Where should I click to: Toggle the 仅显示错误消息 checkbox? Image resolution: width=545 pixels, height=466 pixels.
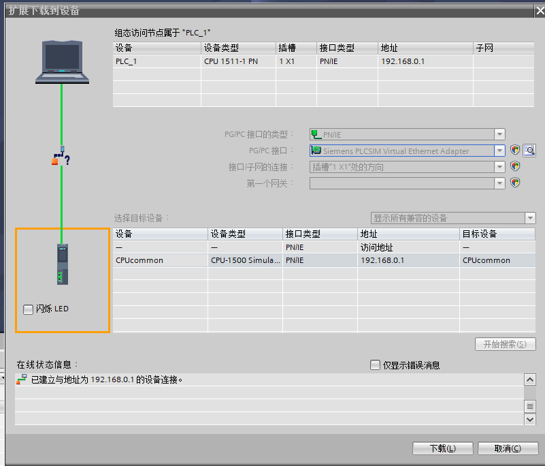(375, 364)
